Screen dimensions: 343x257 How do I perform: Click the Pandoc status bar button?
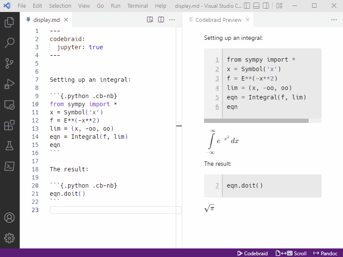click(325, 253)
